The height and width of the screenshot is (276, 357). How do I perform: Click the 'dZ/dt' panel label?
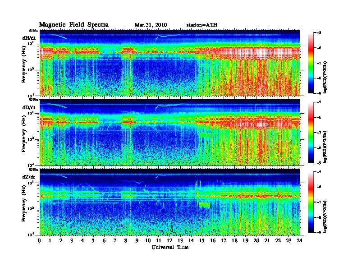tap(29, 177)
